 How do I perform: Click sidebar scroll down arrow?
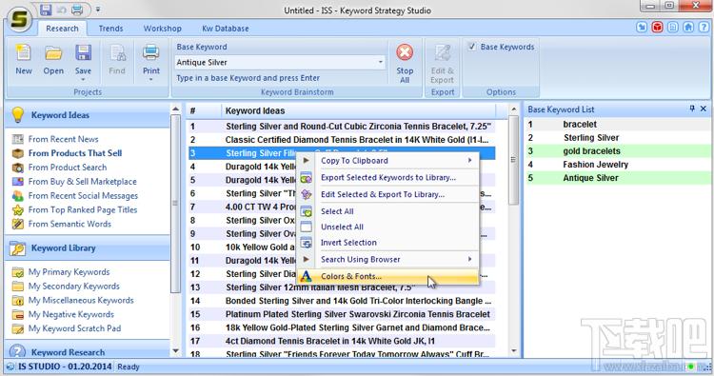[x=176, y=351]
